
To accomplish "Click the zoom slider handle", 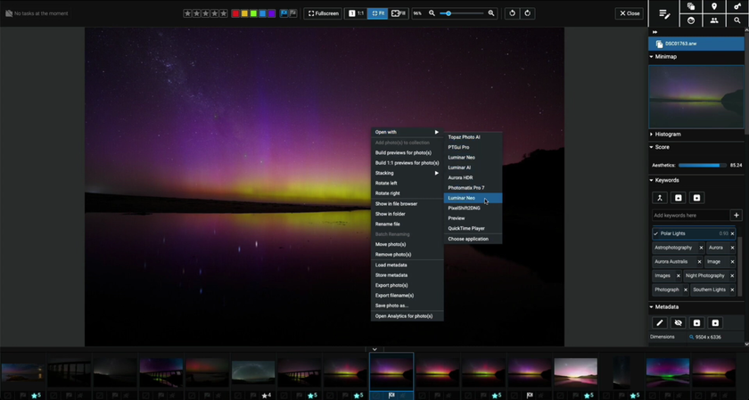I will click(448, 13).
